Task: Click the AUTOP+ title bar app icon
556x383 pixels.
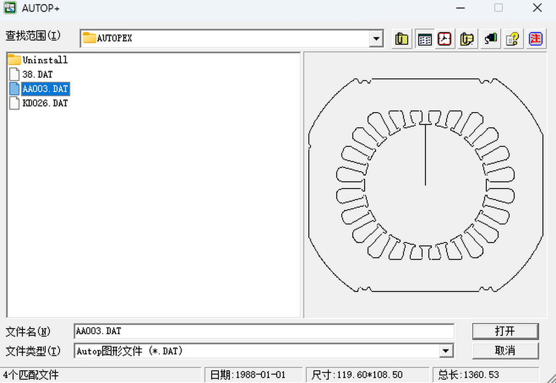Action: [x=10, y=8]
